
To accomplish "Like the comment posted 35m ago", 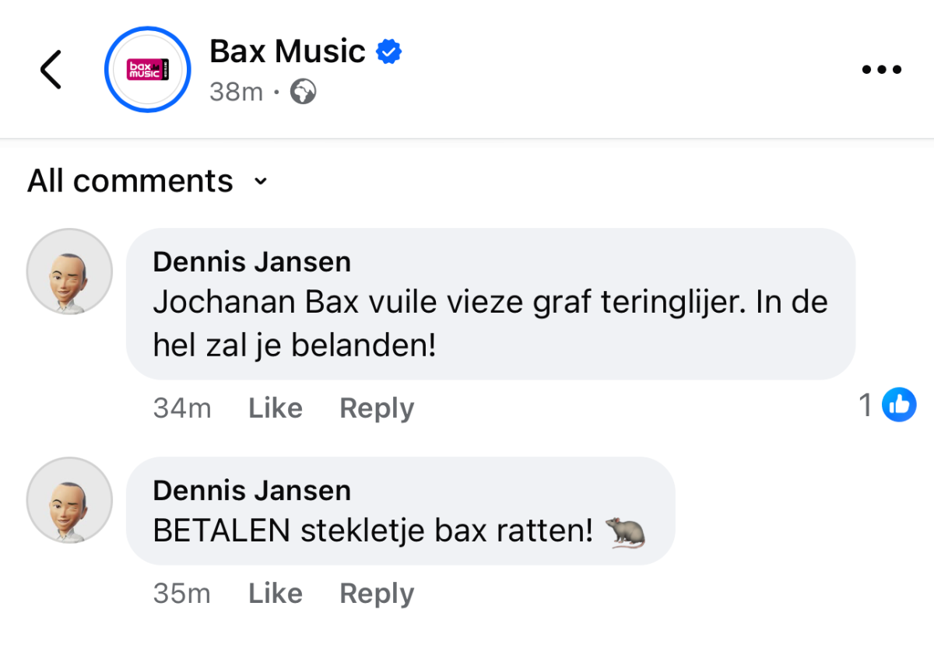I will pyautogui.click(x=276, y=594).
